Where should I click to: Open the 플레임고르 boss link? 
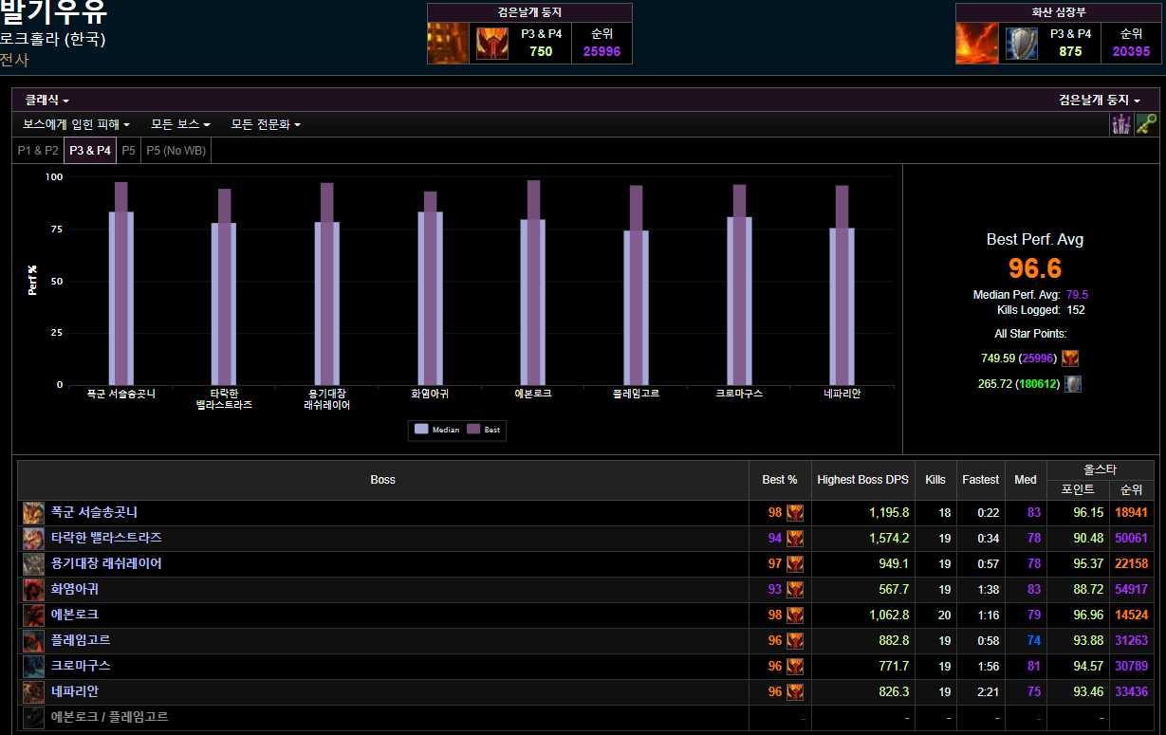[81, 640]
